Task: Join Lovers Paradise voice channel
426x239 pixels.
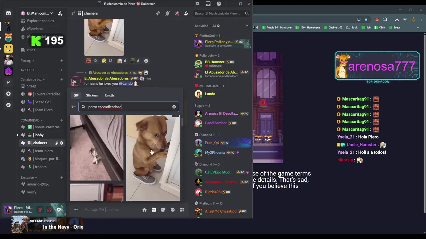Action: (42, 94)
